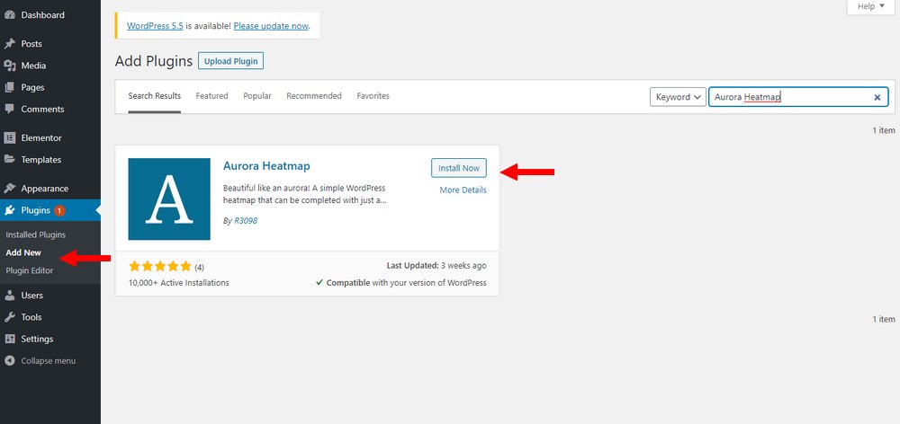Screen dimensions: 900x424
Task: Click the Appearance paintbrush icon
Action: 10,189
